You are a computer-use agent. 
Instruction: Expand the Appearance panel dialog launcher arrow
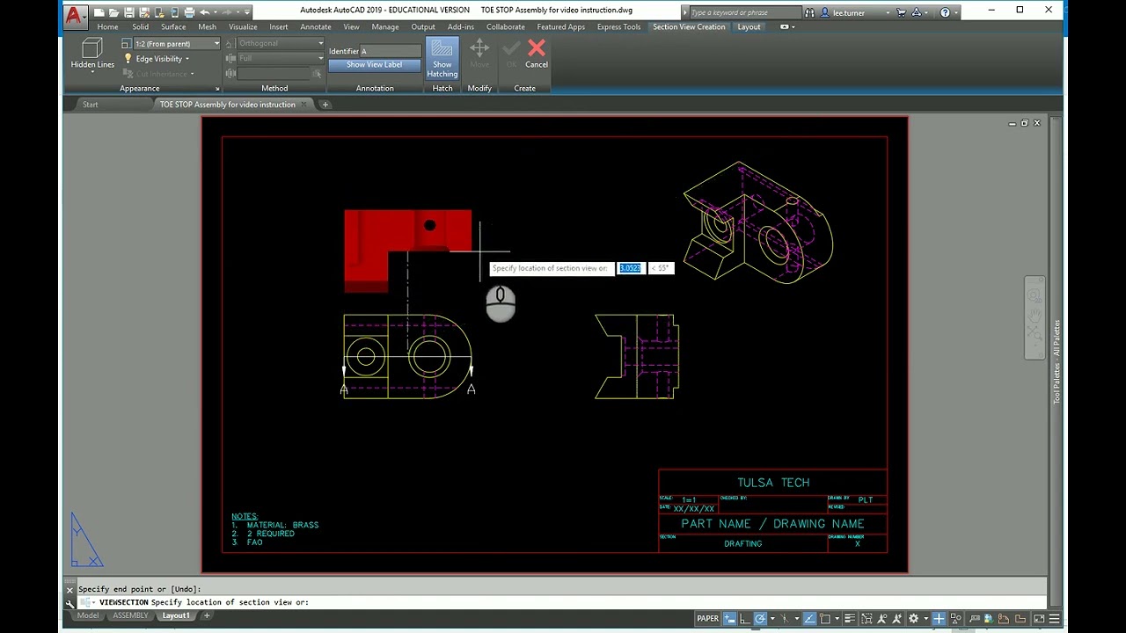coord(217,89)
